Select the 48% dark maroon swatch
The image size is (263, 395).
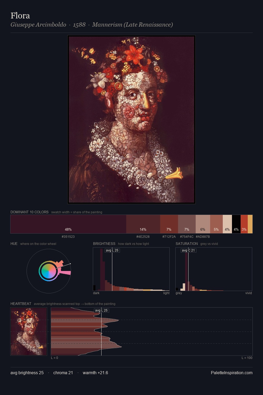pyautogui.click(x=68, y=224)
